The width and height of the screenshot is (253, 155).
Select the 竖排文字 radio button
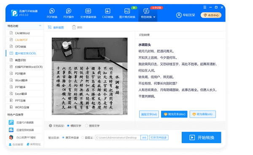(x=86, y=126)
